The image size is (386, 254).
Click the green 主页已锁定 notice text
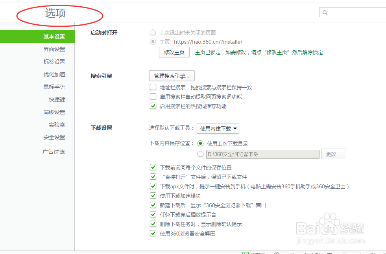click(259, 52)
